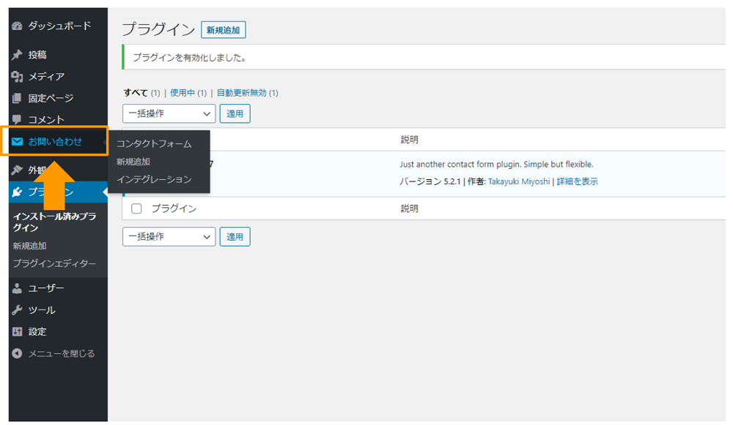Open the メディア media icon
This screenshot has width=733, height=425.
click(18, 77)
